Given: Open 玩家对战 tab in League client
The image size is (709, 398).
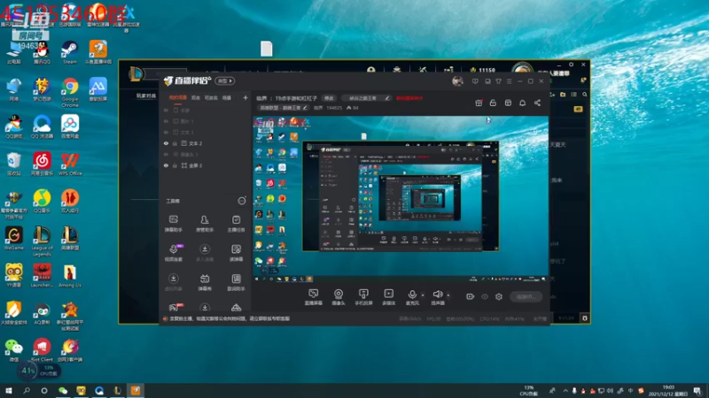Looking at the screenshot, I should (146, 96).
